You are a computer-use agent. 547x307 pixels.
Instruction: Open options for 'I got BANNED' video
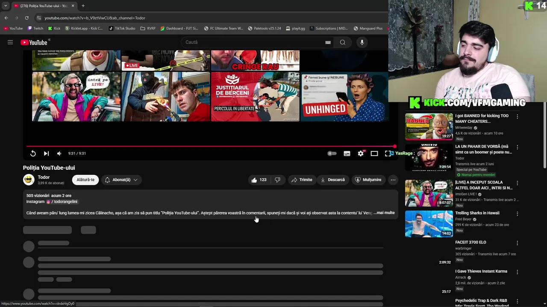click(517, 116)
